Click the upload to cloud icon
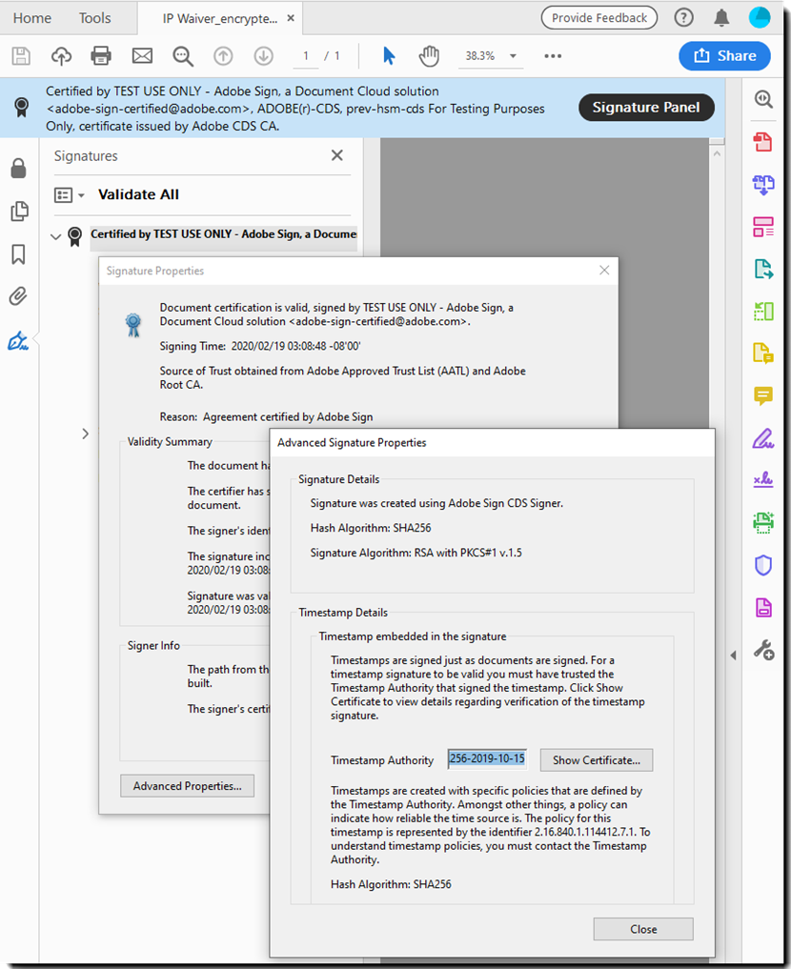 click(61, 56)
